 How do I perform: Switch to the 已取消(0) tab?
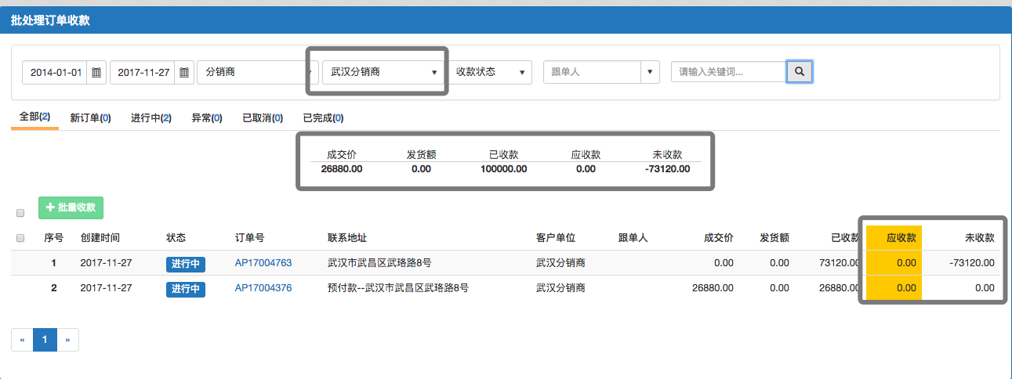coord(263,118)
